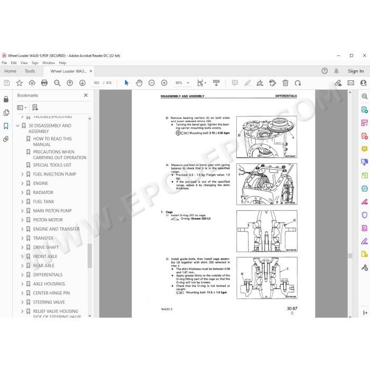Add the file to starred favorites
This screenshot has height=370, width=370.
(x=20, y=83)
